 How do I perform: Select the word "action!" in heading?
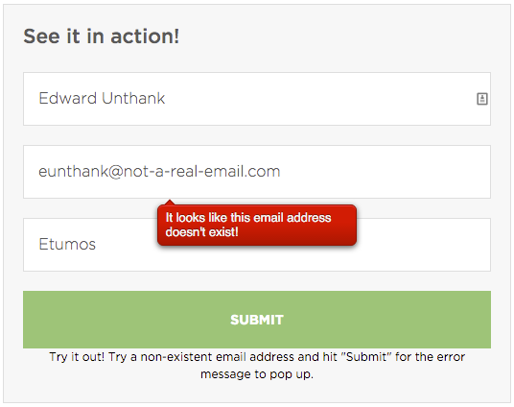pyautogui.click(x=145, y=36)
